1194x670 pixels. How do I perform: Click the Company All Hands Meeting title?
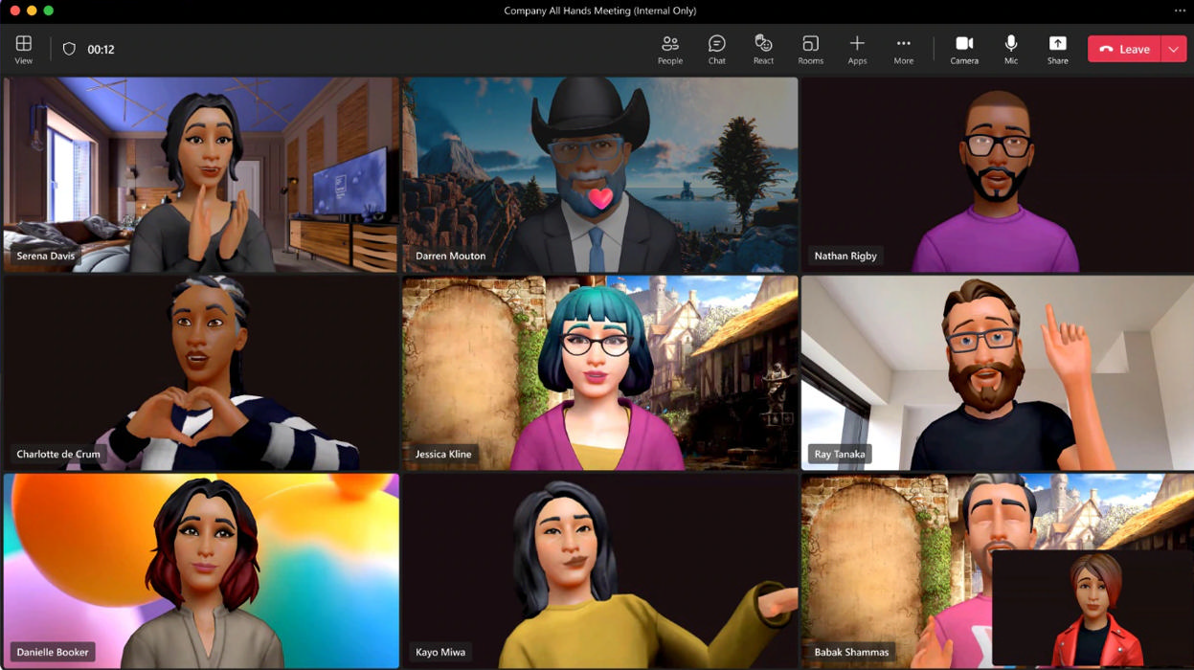600,11
